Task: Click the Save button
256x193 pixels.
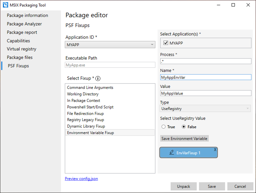Action: 212,186
